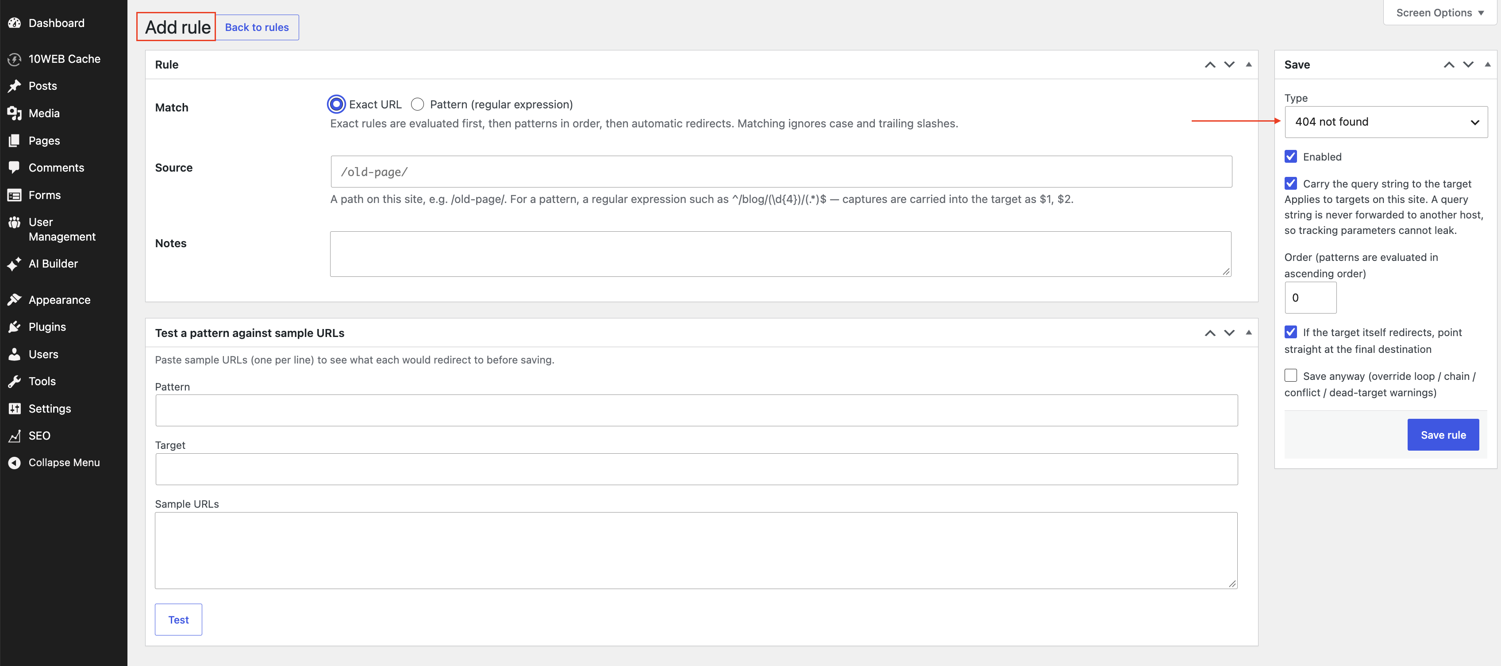Click the 10WEB Cache sidebar icon

tap(15, 59)
